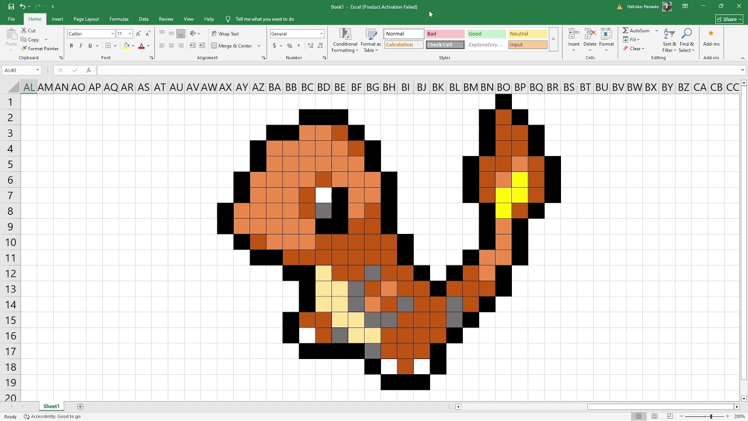
Task: Apply comma style
Action: point(298,46)
